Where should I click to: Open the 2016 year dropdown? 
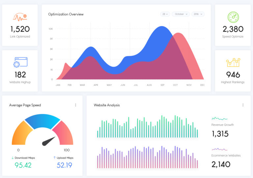click(198, 14)
